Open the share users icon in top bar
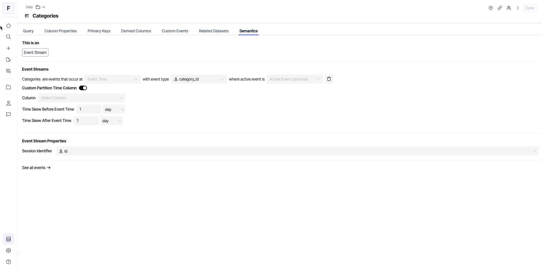This screenshot has height=270, width=542. coord(509,8)
